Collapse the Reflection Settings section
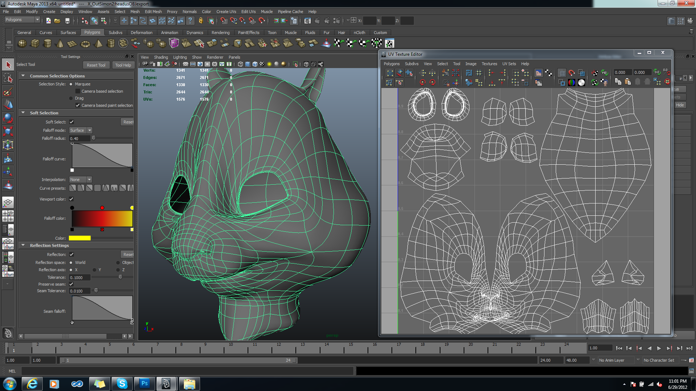 tap(23, 245)
